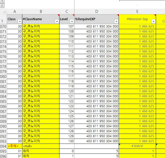
Task: Click RequireEXP cell in row 072
Action: [97, 36]
